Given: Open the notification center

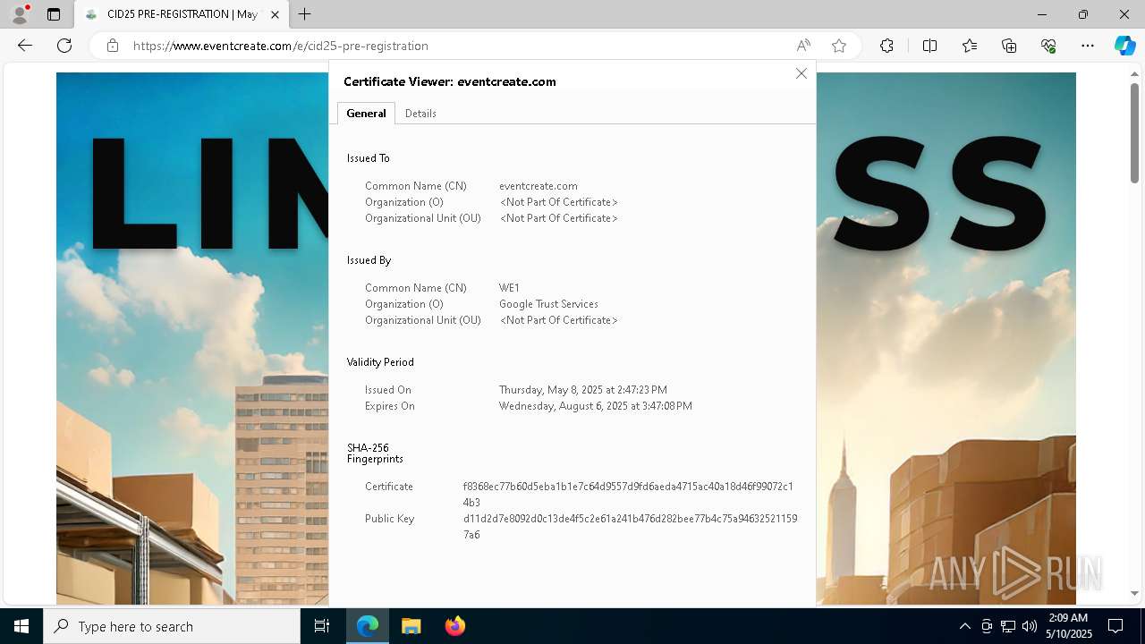Looking at the screenshot, I should [x=1115, y=626].
